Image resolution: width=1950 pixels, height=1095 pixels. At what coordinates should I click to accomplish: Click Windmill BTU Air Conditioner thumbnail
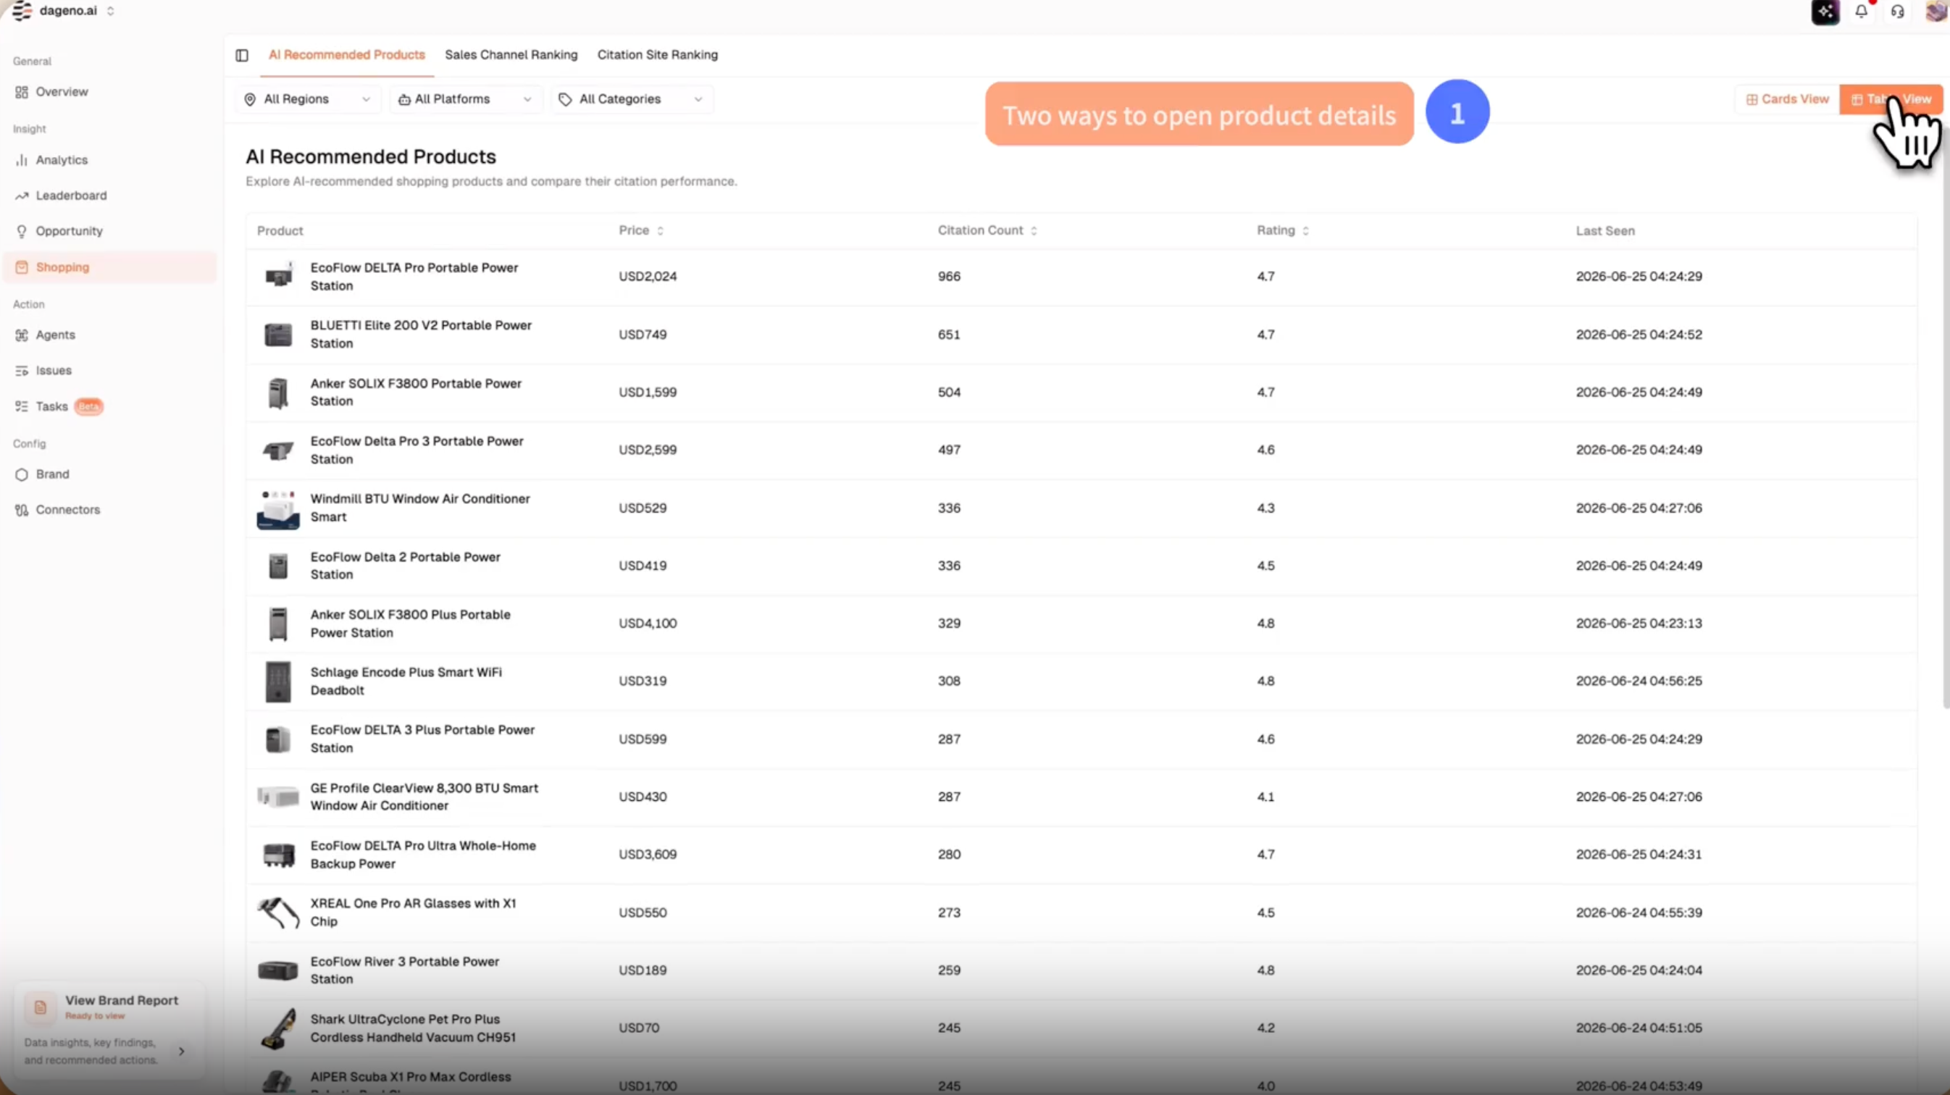click(x=278, y=508)
